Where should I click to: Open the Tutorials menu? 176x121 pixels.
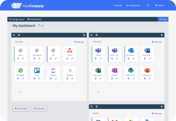pyautogui.click(x=118, y=5)
